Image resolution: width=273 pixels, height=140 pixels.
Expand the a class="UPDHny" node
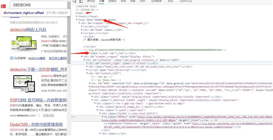coord(102,117)
